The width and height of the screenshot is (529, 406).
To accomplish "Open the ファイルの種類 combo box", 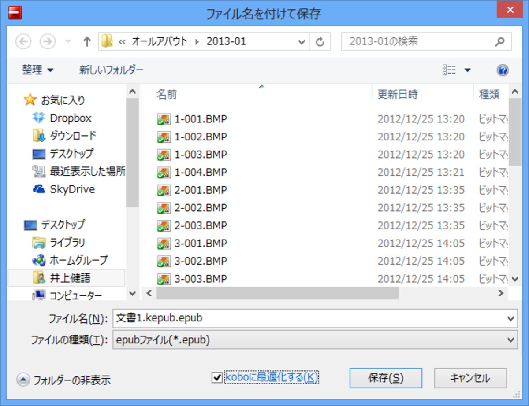I will 315,340.
